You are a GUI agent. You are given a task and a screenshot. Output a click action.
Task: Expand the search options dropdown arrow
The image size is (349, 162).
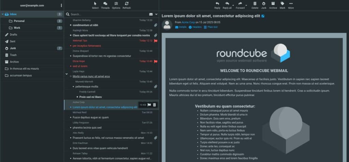pos(156,14)
